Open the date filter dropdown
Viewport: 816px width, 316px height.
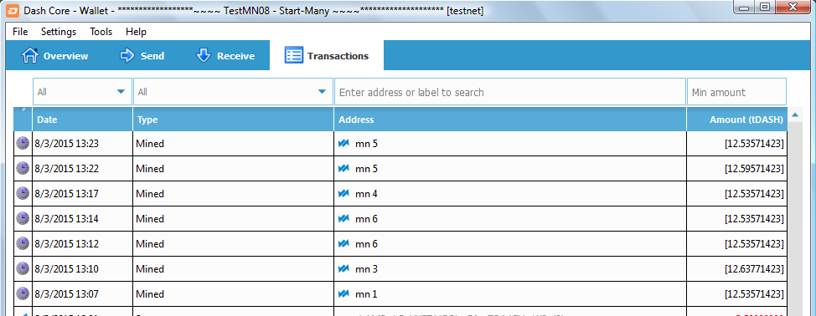82,92
